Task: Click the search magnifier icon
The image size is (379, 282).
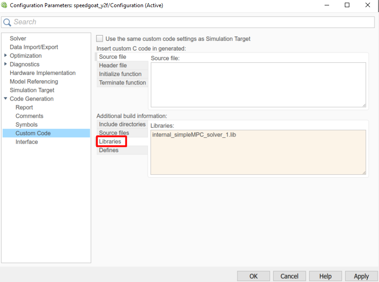Action: (x=7, y=22)
